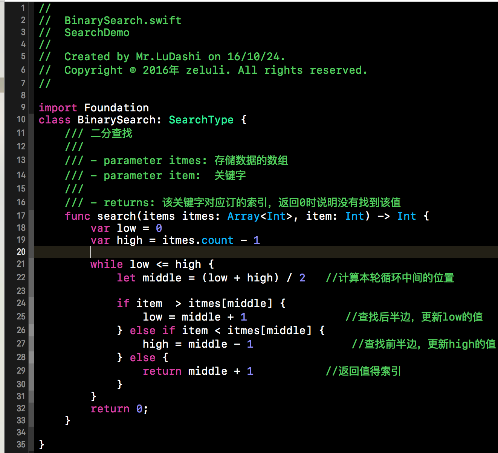The width and height of the screenshot is (498, 453).
Task: Click the 'parameter itmes:' doc comment line
Action: pos(176,160)
